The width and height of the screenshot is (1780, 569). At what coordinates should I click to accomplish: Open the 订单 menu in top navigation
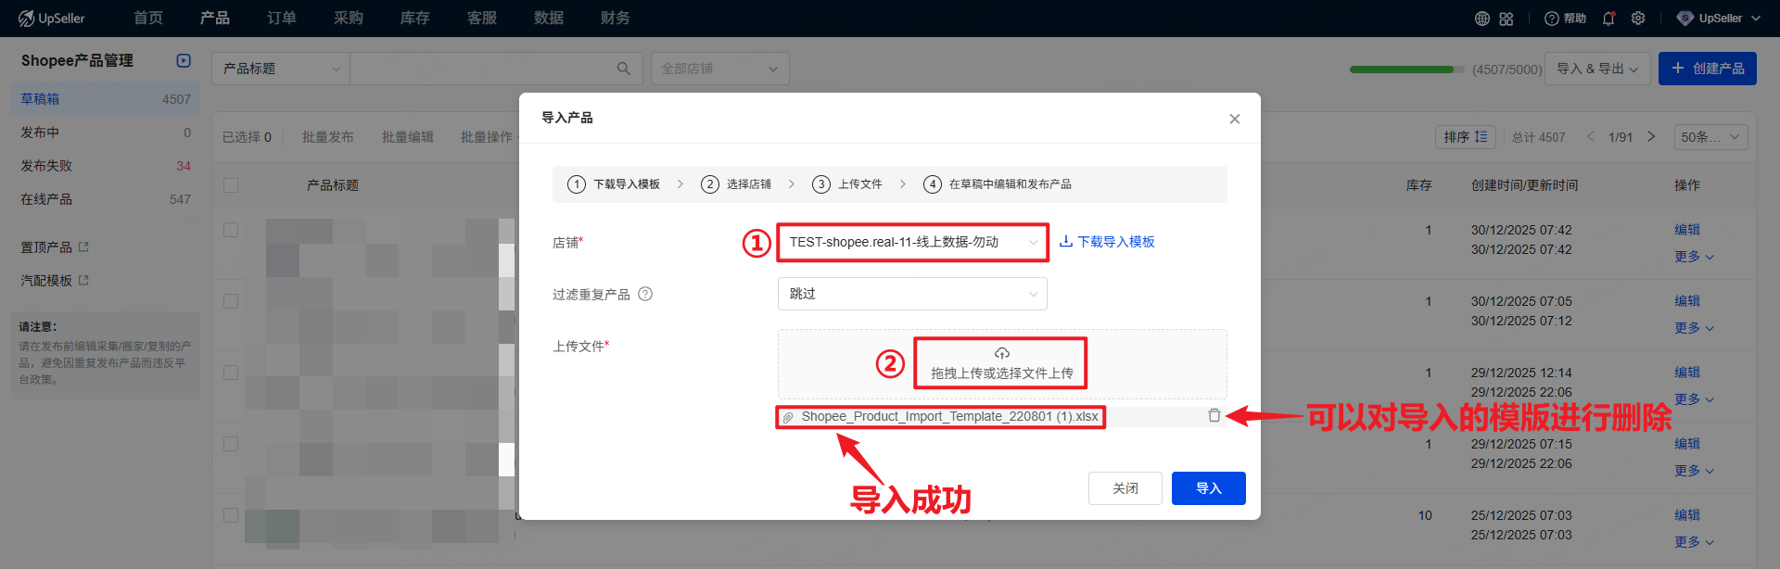(281, 19)
